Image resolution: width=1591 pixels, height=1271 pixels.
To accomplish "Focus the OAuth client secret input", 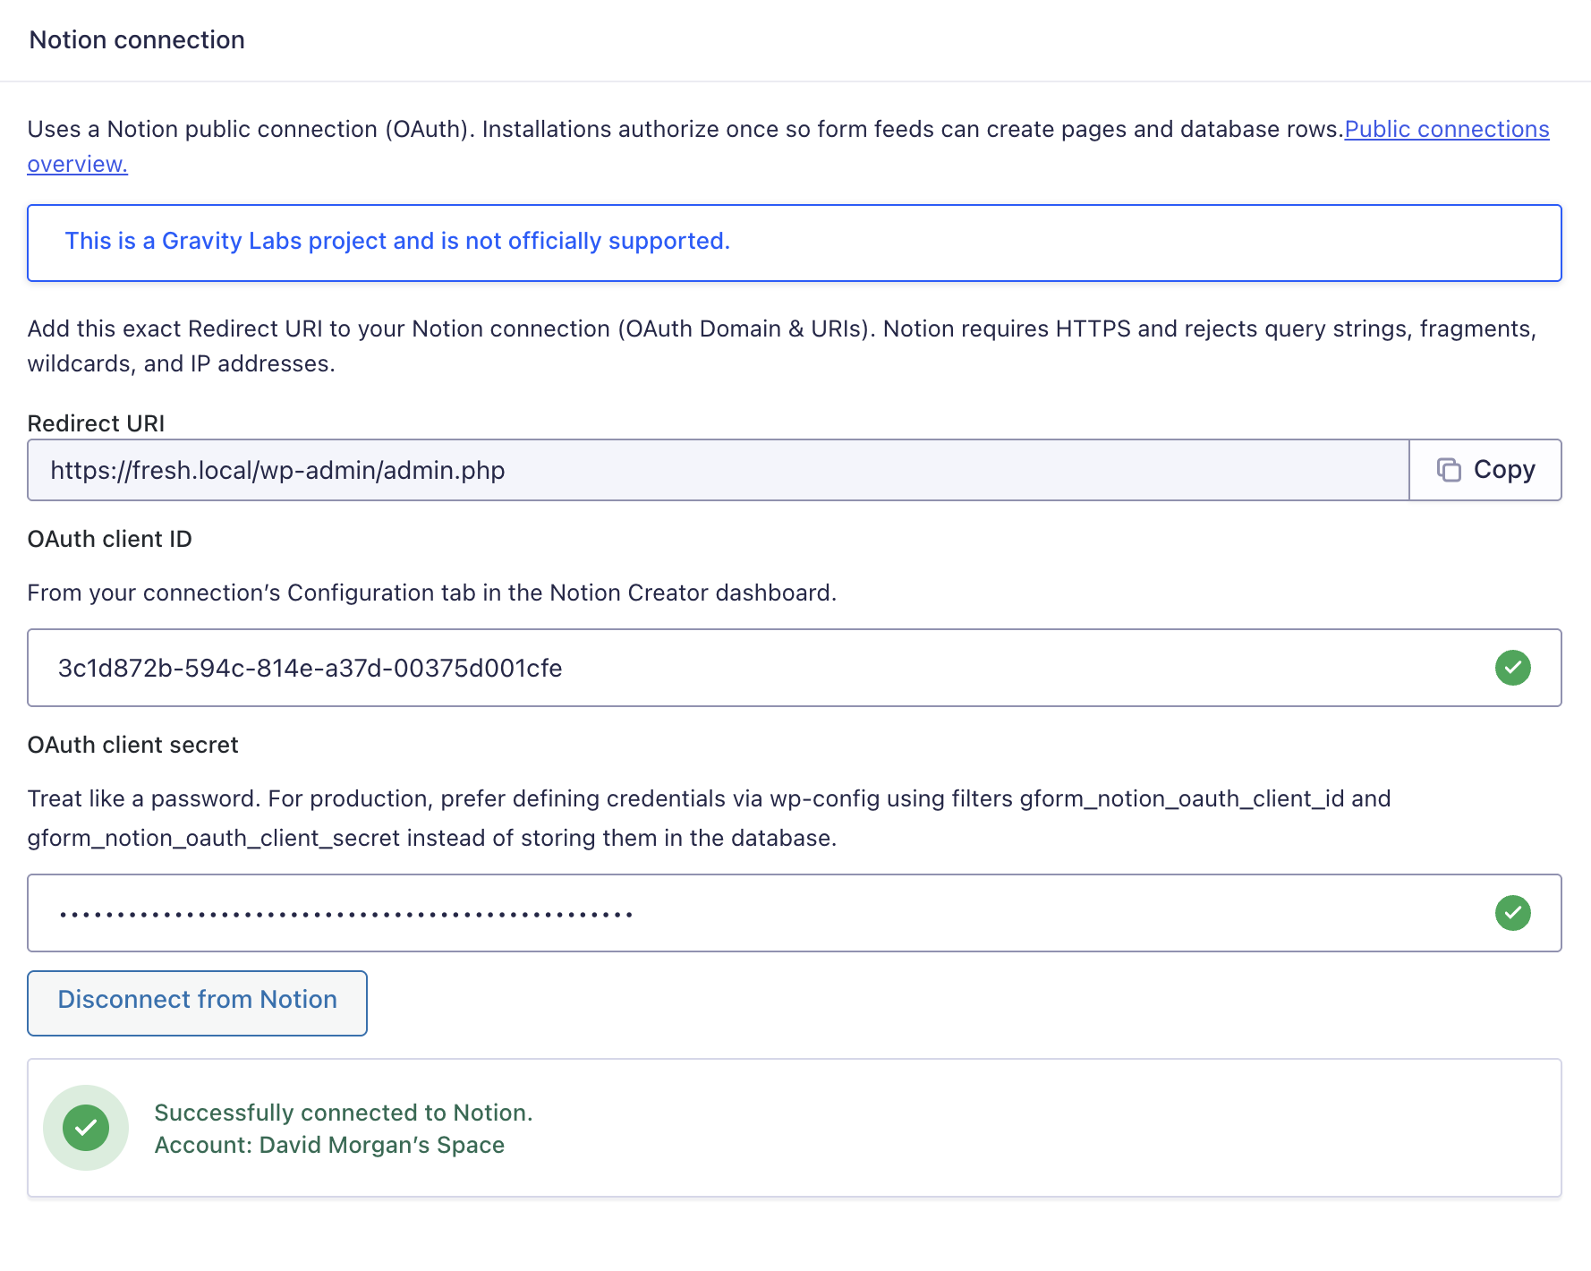I will (795, 913).
